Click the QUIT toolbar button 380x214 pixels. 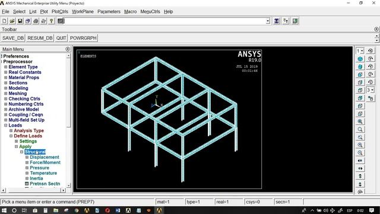[61, 38]
